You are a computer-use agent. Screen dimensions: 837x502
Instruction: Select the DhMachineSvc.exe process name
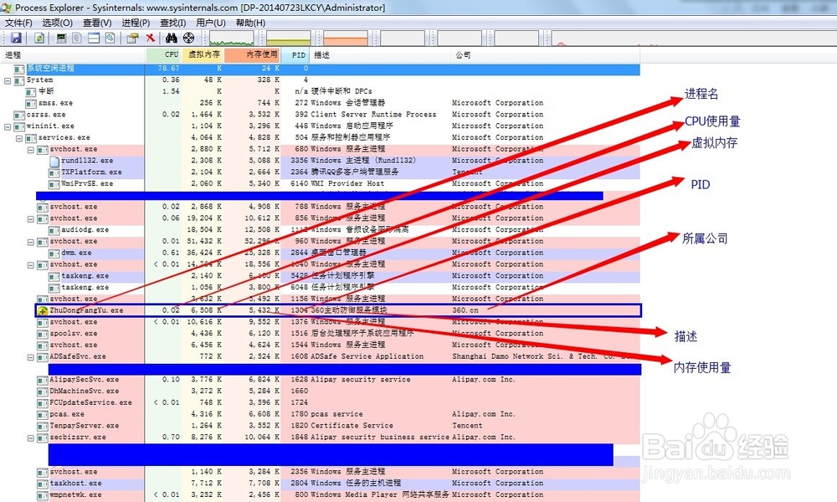tap(85, 392)
